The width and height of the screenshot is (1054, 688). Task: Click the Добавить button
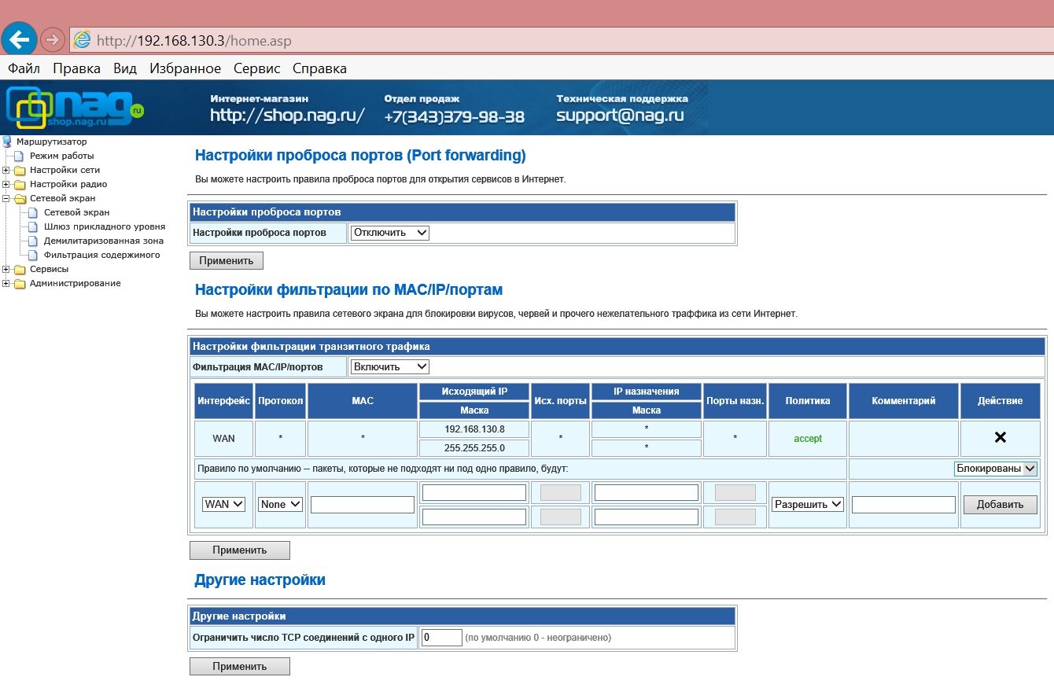1000,505
